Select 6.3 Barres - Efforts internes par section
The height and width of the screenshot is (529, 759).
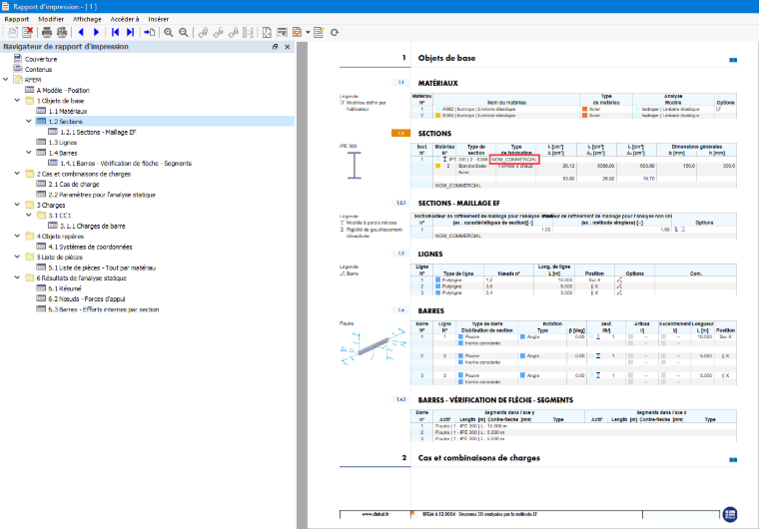(104, 309)
